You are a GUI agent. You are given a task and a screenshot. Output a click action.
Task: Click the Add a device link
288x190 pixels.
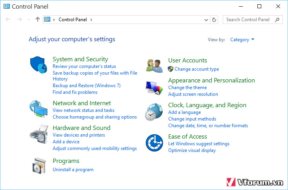(x=66, y=142)
